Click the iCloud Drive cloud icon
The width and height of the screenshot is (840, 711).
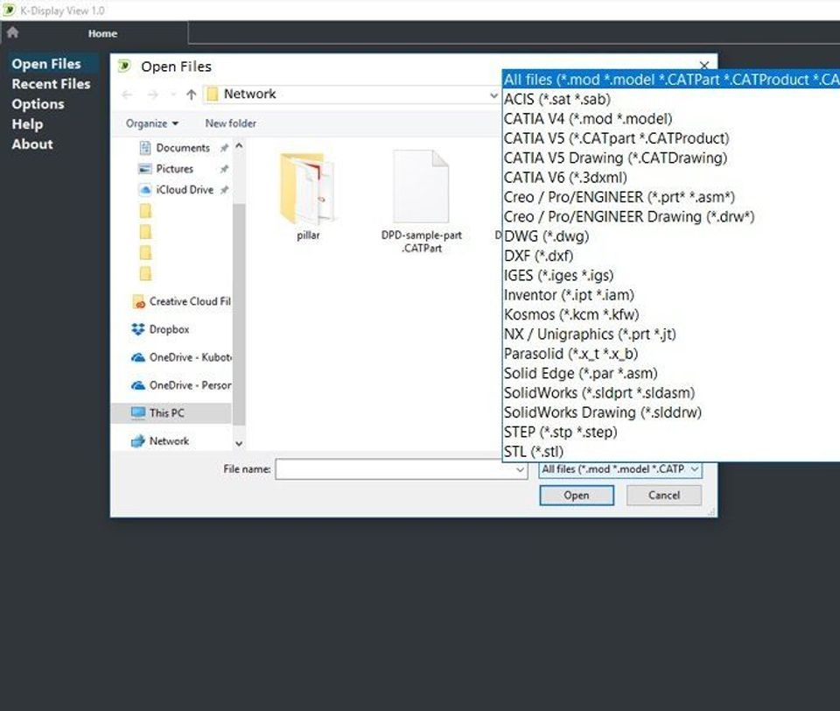pos(144,190)
